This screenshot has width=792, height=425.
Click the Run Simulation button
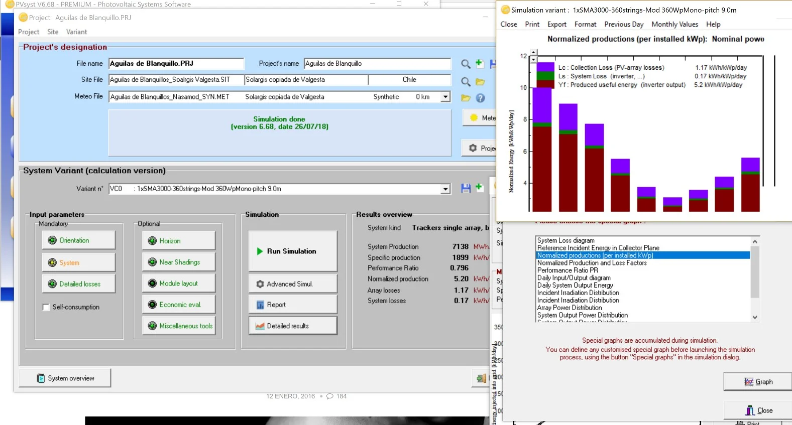[293, 251]
